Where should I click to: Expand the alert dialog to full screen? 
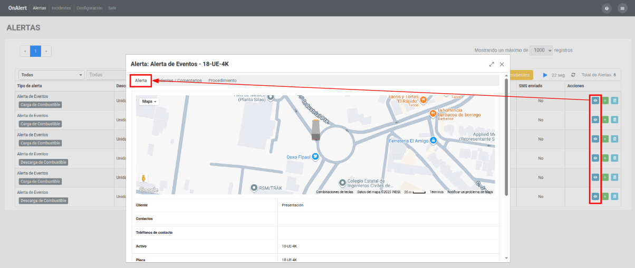pyautogui.click(x=492, y=64)
